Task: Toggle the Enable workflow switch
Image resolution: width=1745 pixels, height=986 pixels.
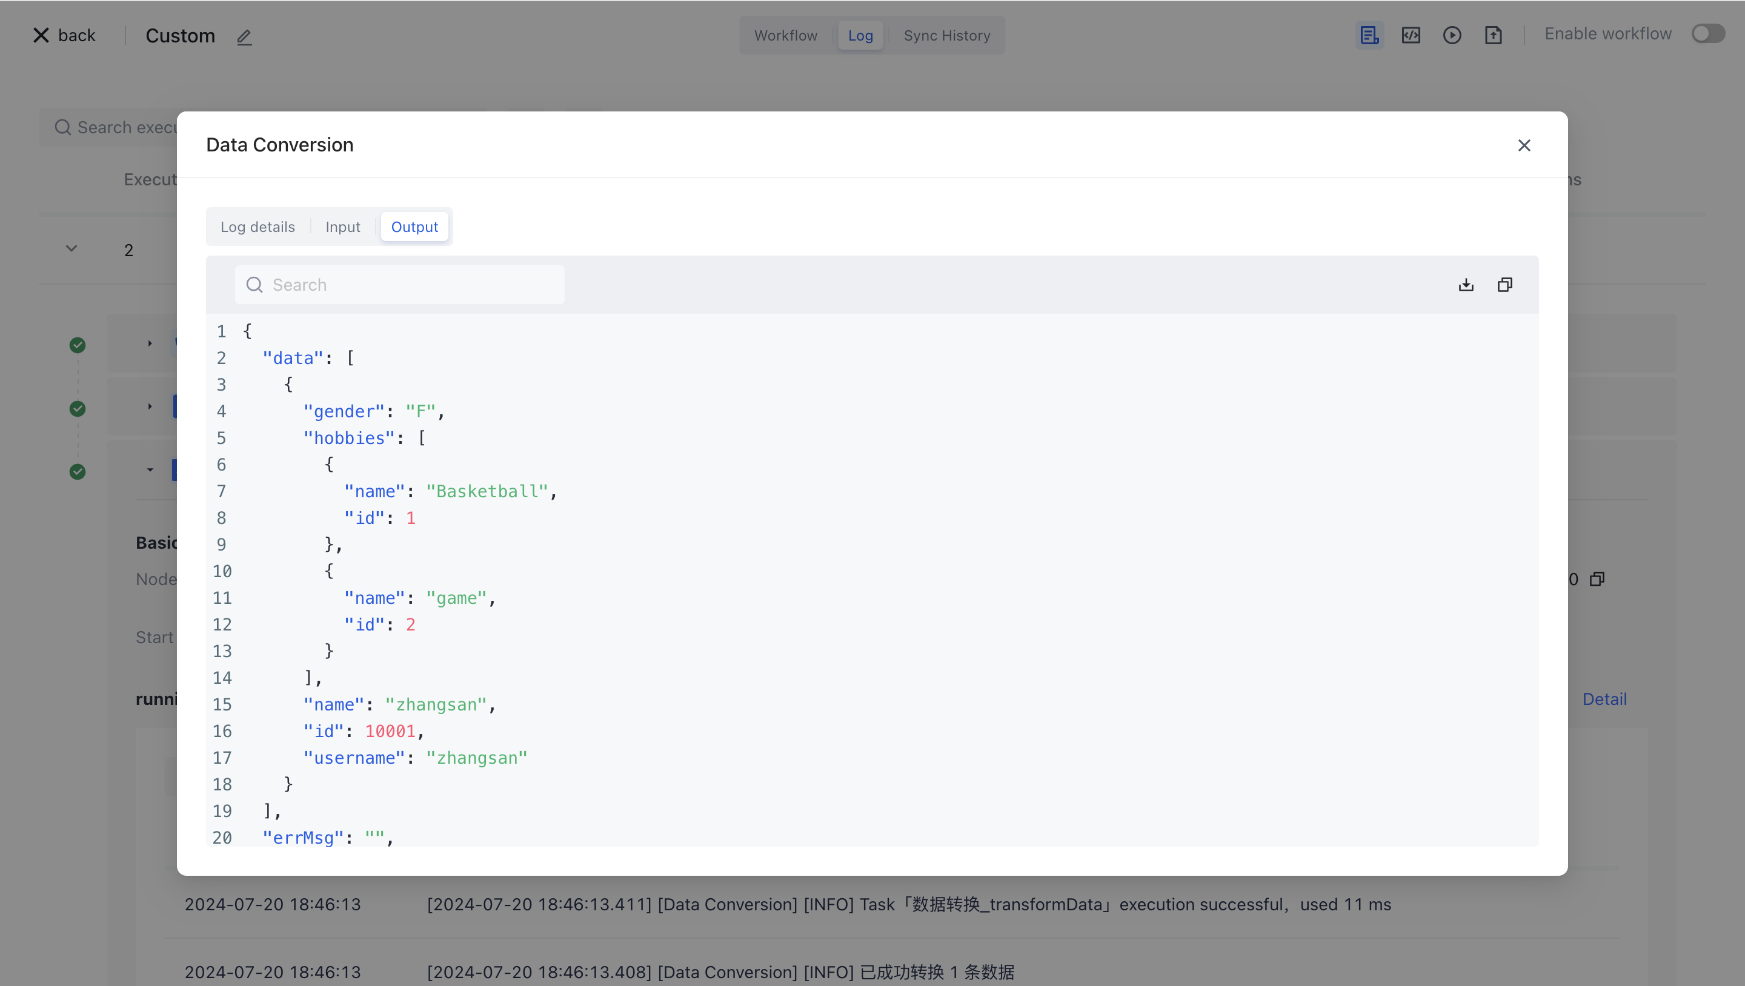Action: (1708, 34)
